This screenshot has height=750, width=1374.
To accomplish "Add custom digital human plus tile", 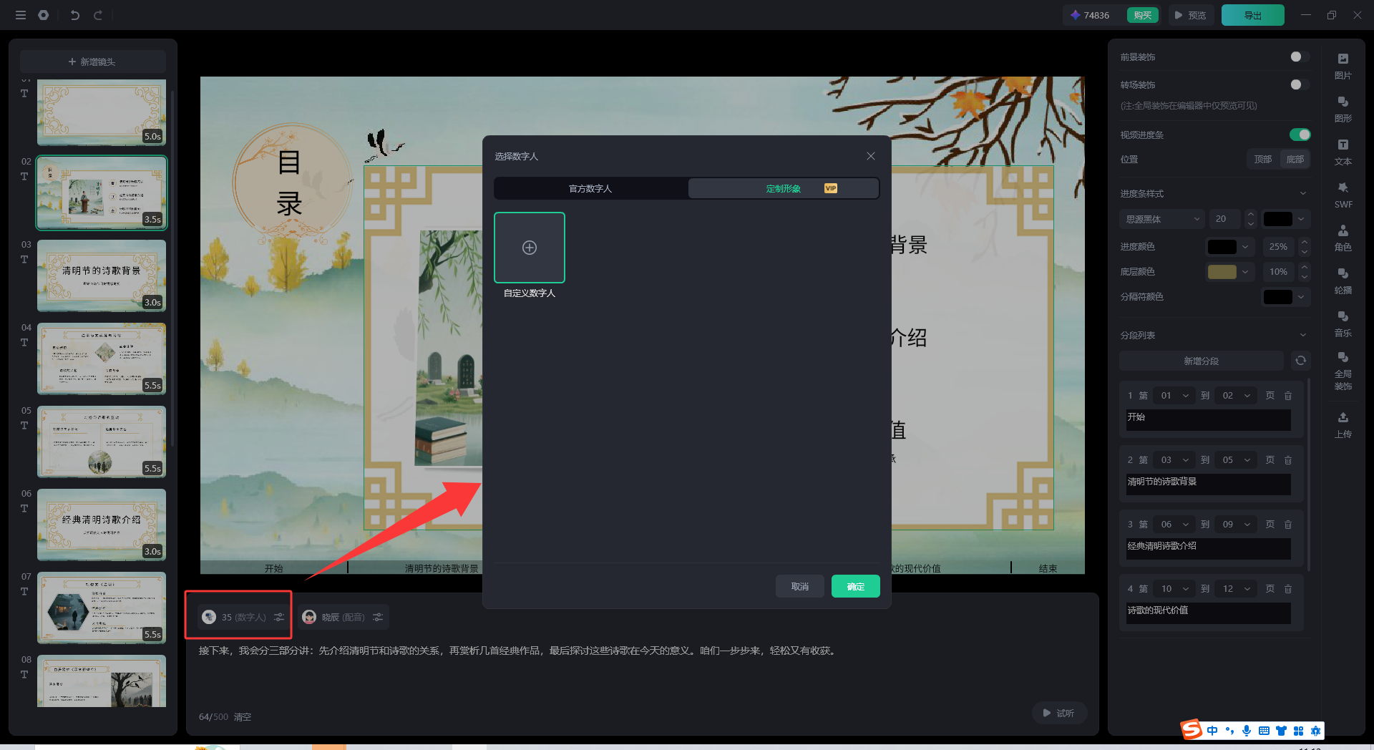I will (x=530, y=248).
